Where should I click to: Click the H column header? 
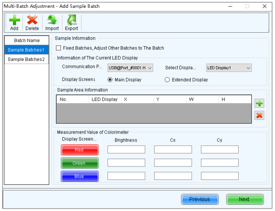235,99
